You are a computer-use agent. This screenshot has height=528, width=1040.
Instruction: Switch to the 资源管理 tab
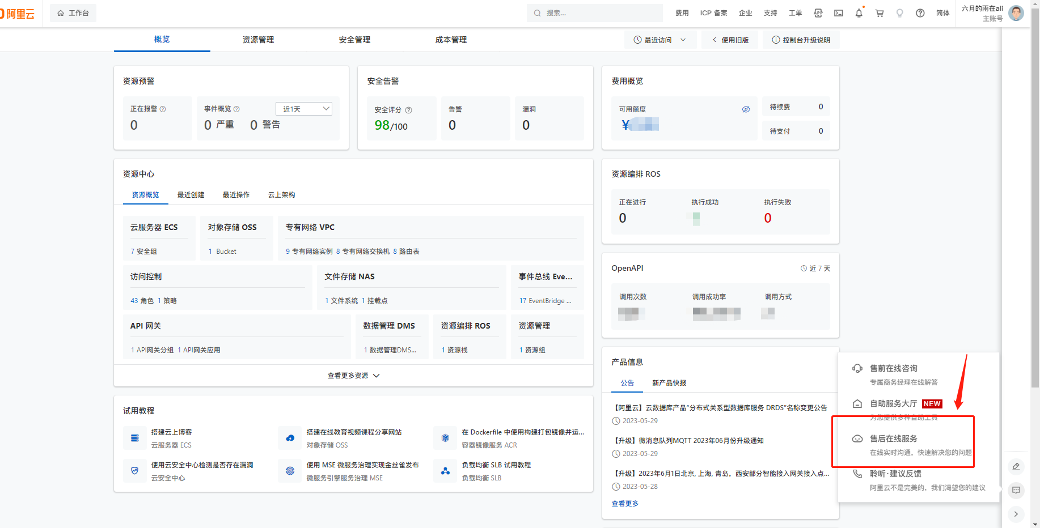pyautogui.click(x=259, y=40)
